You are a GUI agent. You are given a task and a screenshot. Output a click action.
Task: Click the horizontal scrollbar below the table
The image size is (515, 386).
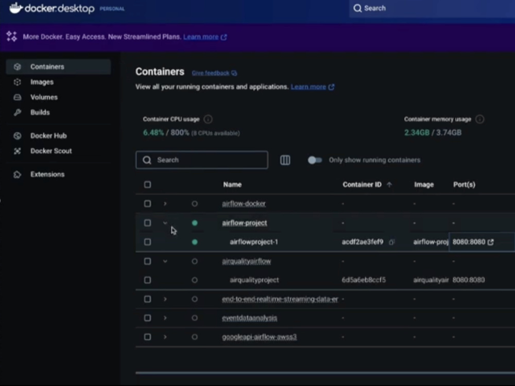pyautogui.click(x=325, y=373)
